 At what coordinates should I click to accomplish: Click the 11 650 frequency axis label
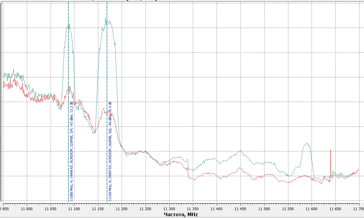point(335,208)
